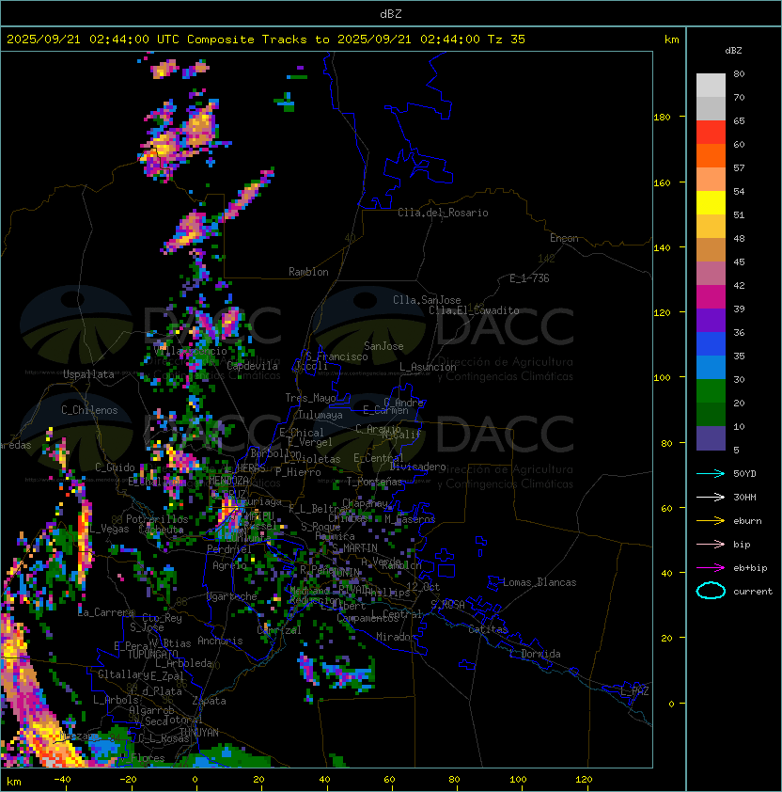Viewport: 782px width, 792px height.
Task: Click the 'S_Francisco' map label
Action: (x=336, y=356)
